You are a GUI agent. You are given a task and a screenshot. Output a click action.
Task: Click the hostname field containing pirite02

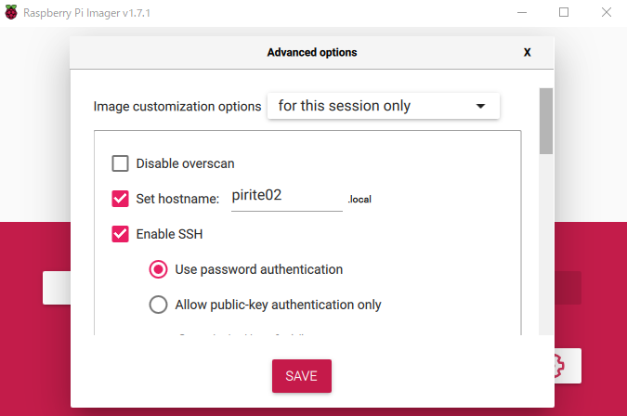pyautogui.click(x=286, y=197)
